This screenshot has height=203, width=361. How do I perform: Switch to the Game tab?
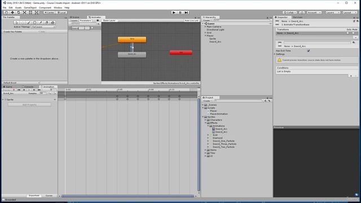click(8, 87)
